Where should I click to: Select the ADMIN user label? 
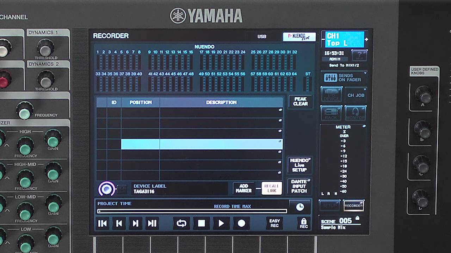tap(335, 59)
